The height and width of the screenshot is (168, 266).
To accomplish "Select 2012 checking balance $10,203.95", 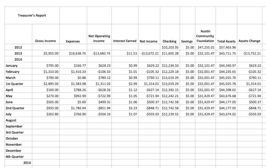I will point(170,47).
